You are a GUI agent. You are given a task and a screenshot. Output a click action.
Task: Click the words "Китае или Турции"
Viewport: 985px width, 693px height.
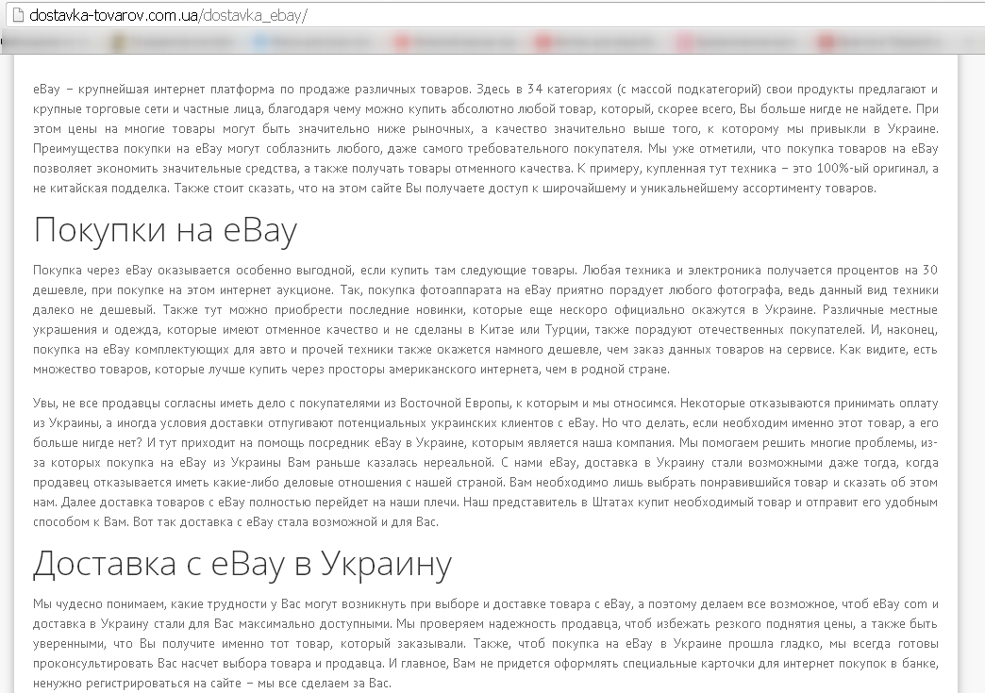click(x=534, y=330)
